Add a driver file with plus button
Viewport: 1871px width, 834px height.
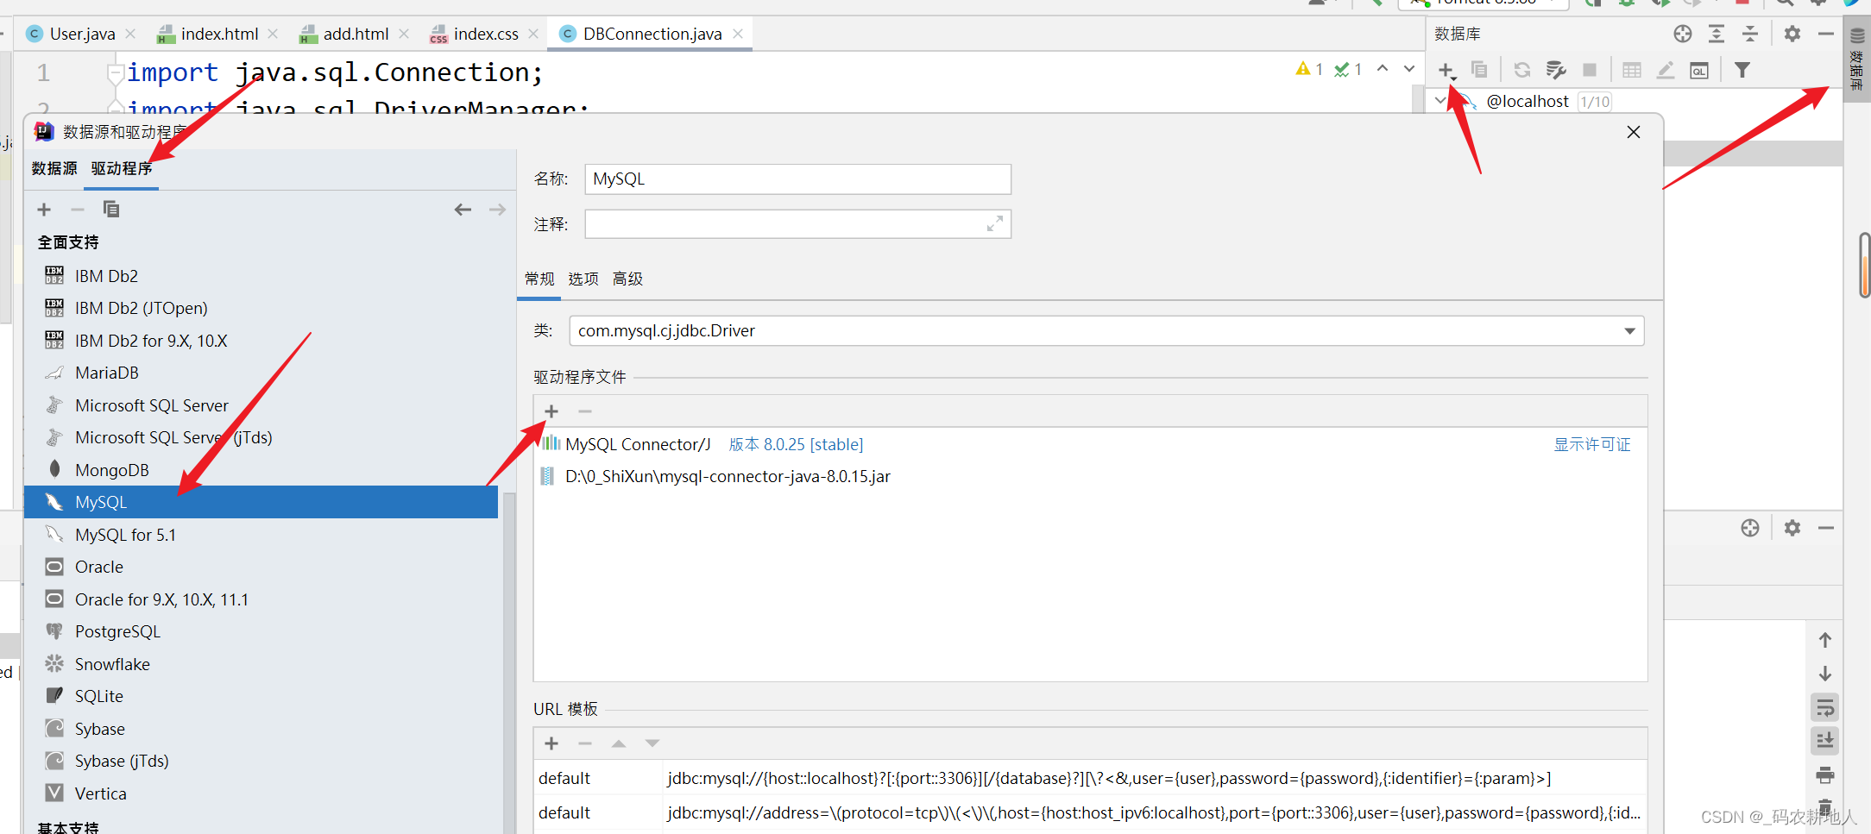click(551, 411)
